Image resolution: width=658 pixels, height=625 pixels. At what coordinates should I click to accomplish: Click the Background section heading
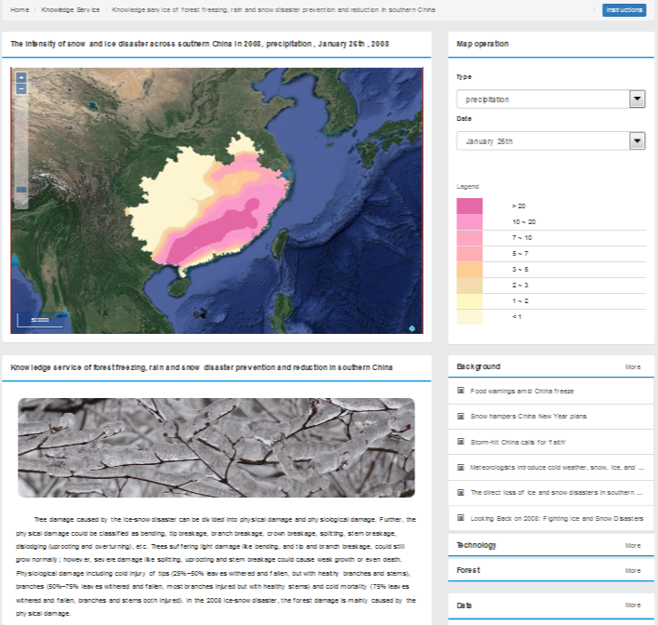coord(479,366)
